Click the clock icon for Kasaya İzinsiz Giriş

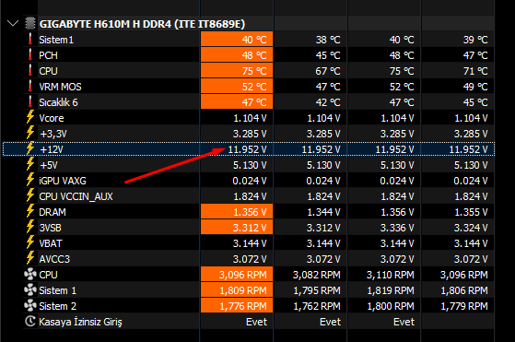coord(30,322)
